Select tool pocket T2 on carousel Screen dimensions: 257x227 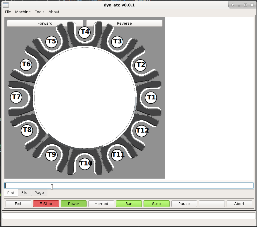point(140,65)
